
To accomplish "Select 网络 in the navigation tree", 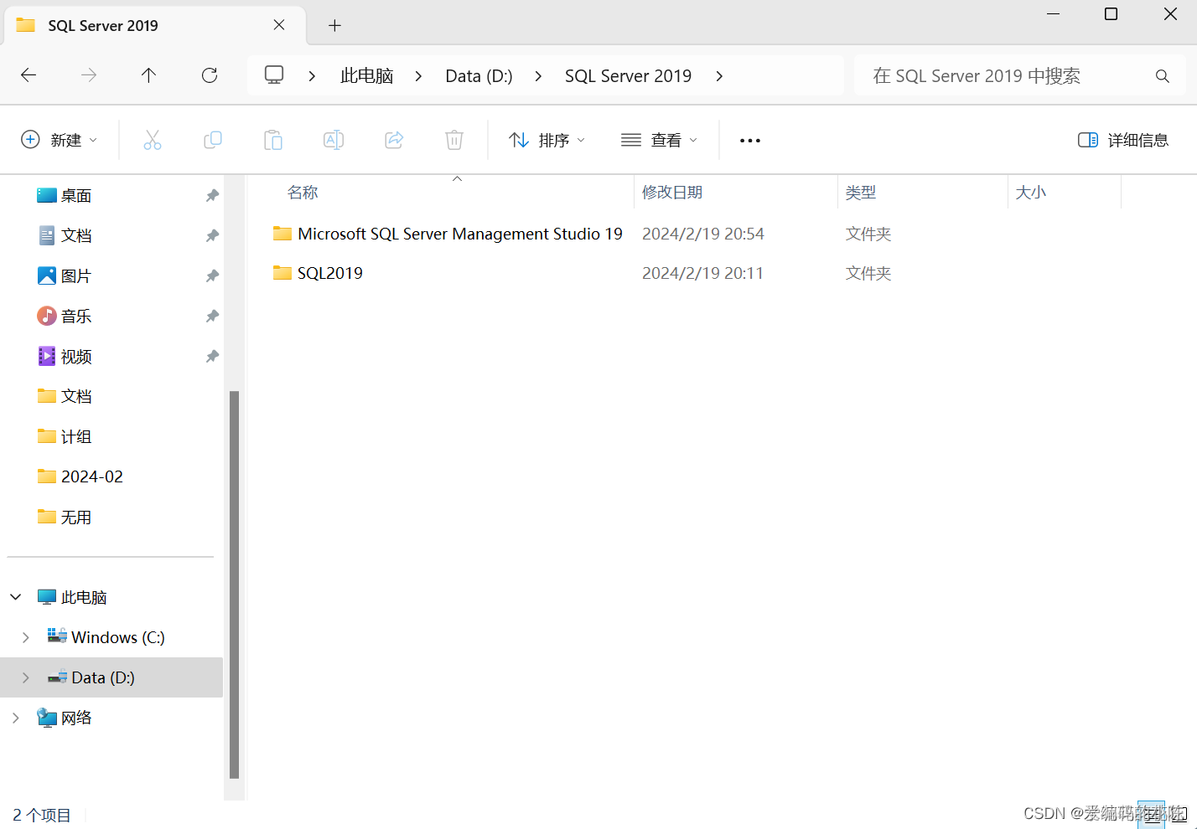I will coord(76,718).
